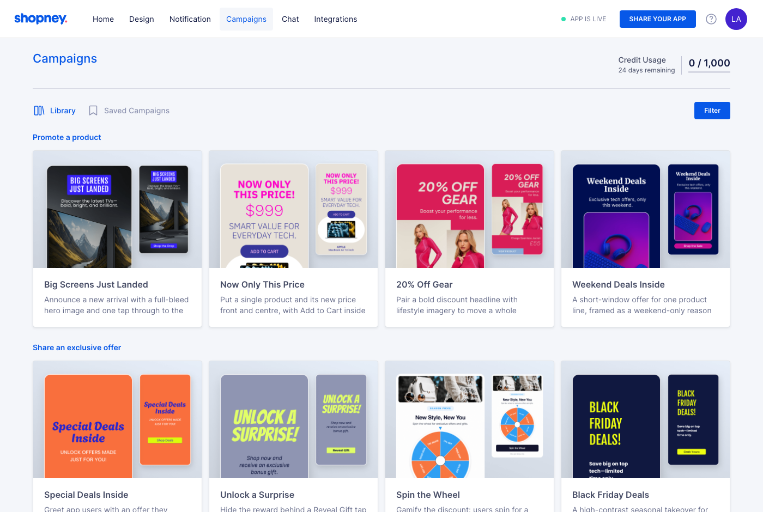Image resolution: width=763 pixels, height=512 pixels.
Task: Open the help question mark icon
Action: [711, 19]
